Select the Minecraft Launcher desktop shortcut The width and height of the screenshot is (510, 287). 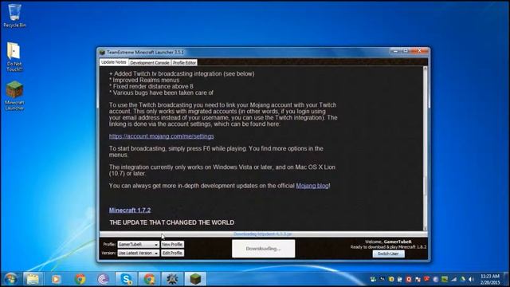pos(14,96)
